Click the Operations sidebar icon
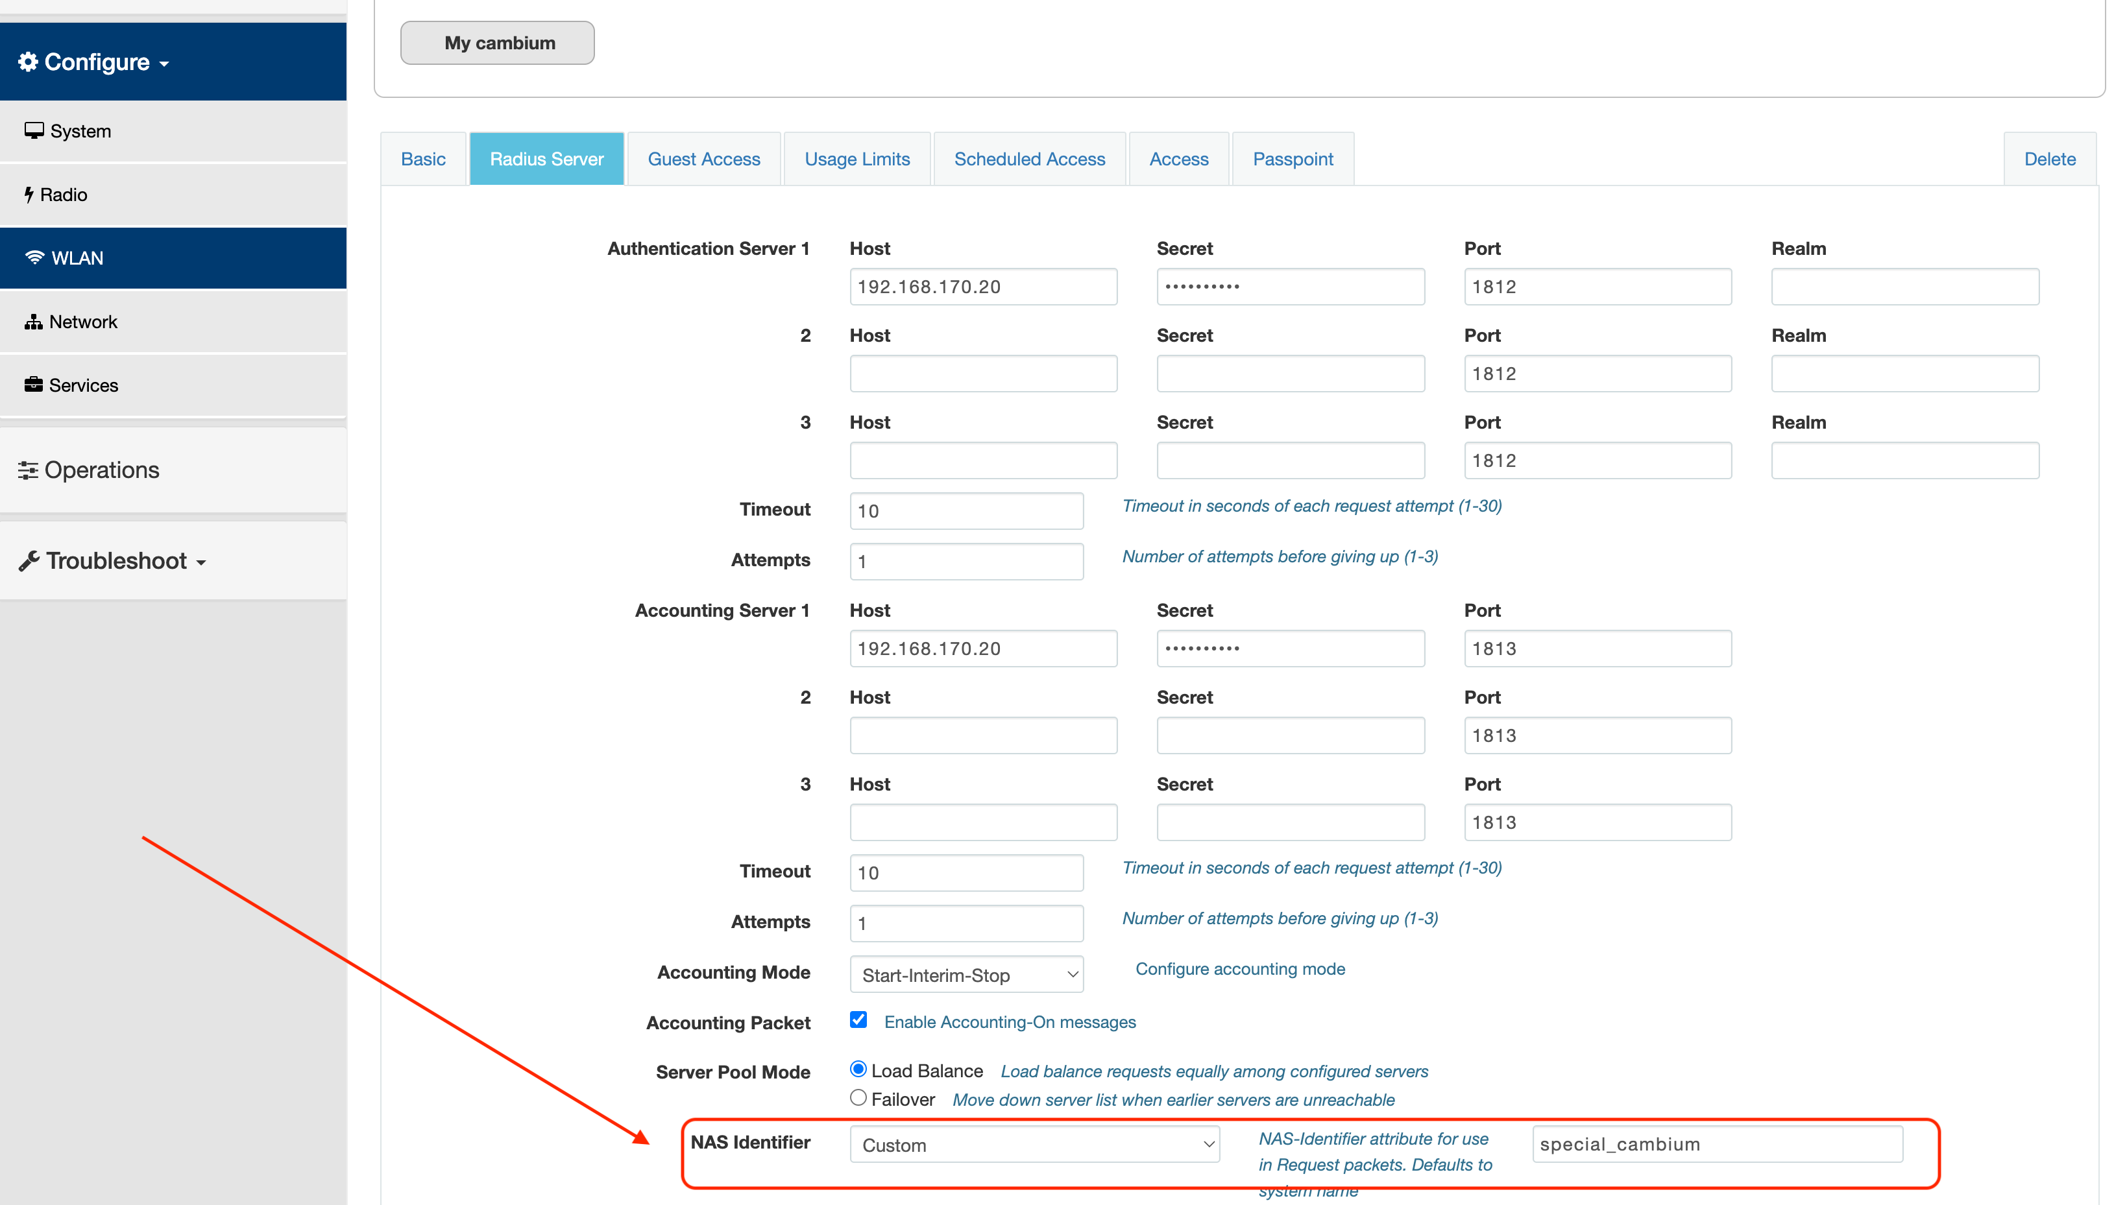The image size is (2114, 1205). 28,469
